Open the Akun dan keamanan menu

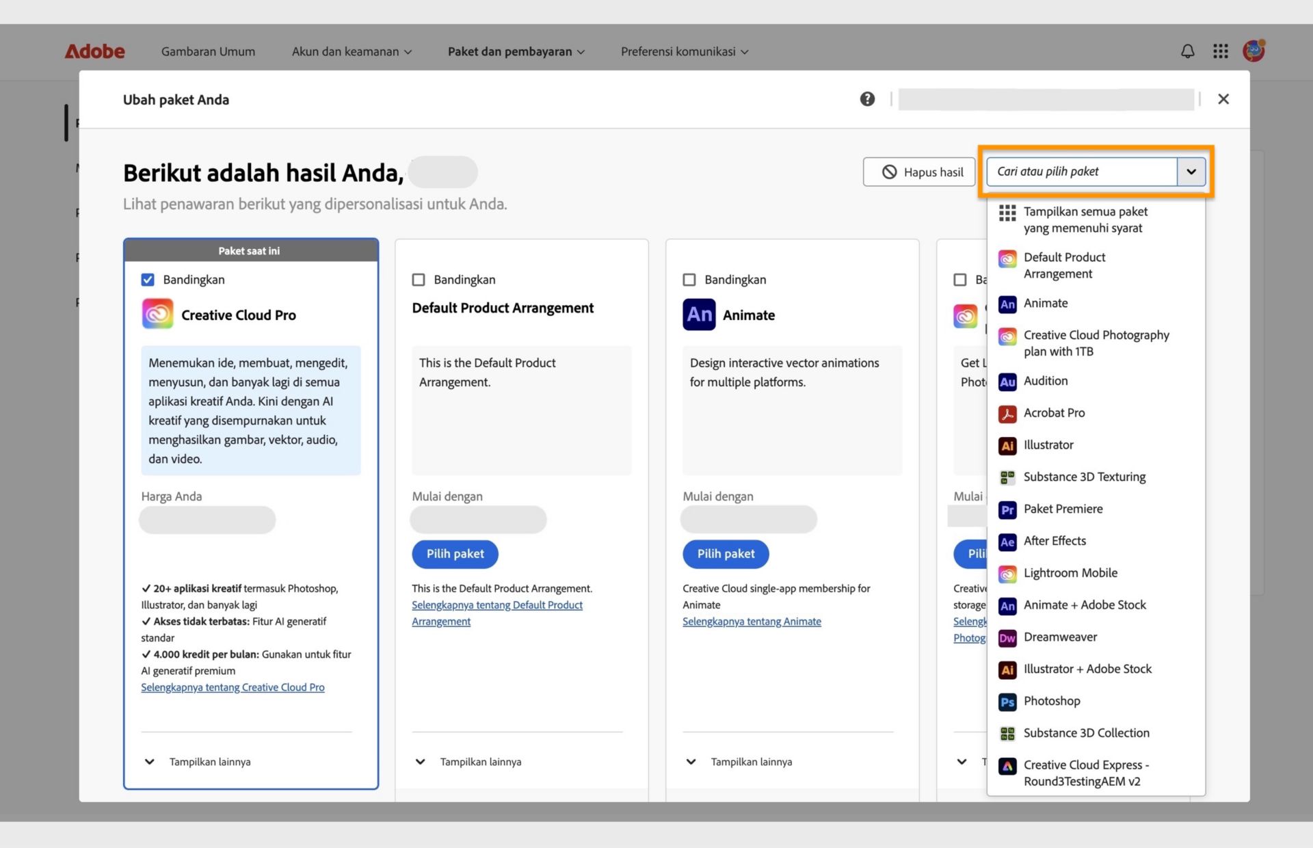point(352,51)
